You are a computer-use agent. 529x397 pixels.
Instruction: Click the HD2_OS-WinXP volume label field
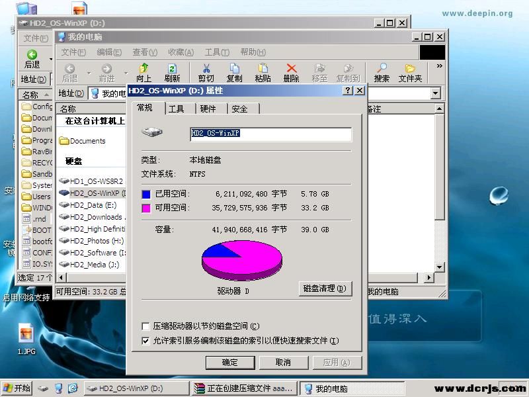click(270, 134)
